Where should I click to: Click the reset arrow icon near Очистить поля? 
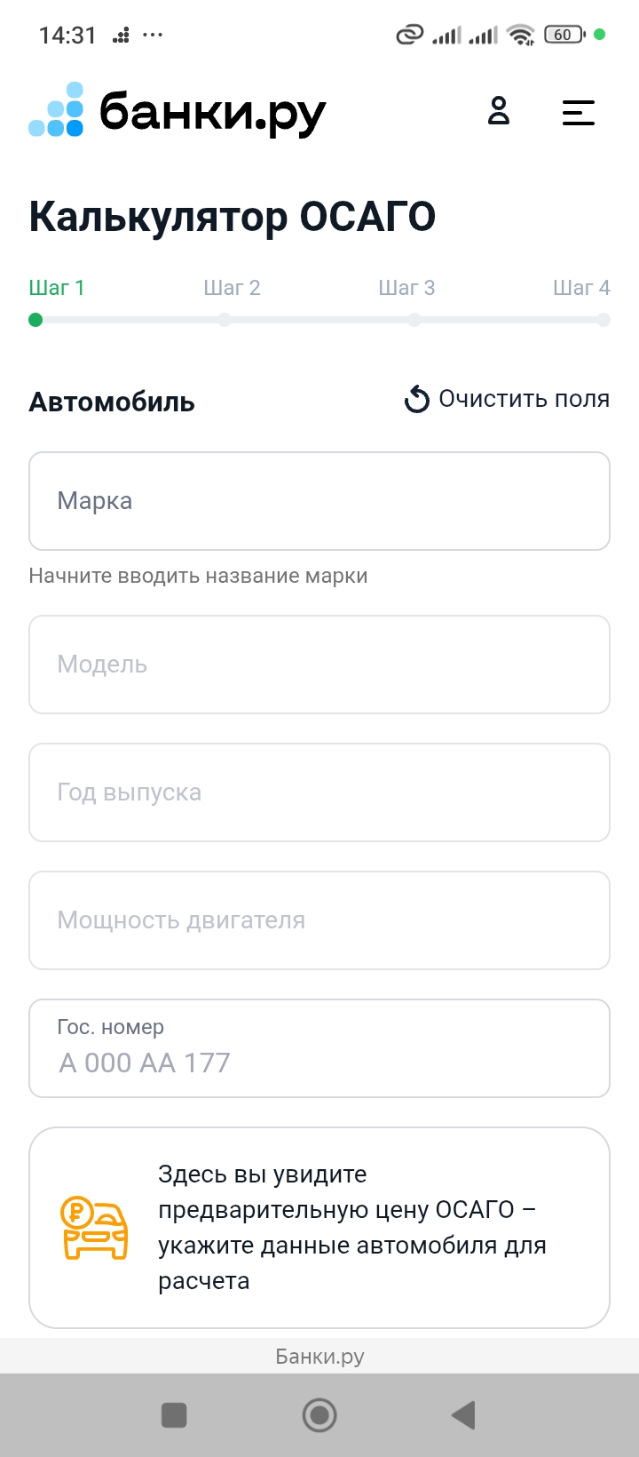[416, 400]
